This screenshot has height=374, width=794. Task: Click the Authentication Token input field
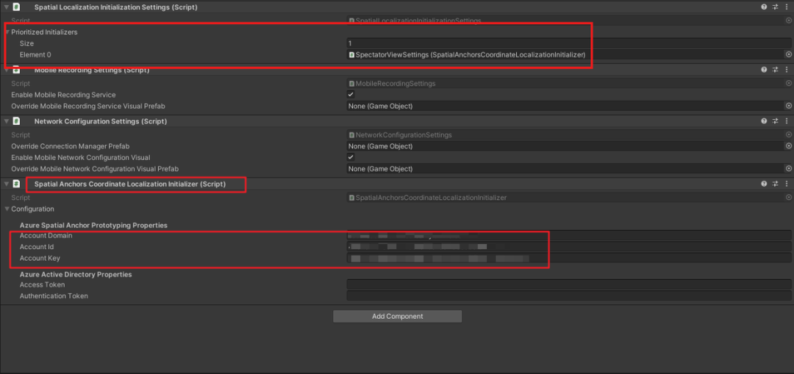click(569, 295)
